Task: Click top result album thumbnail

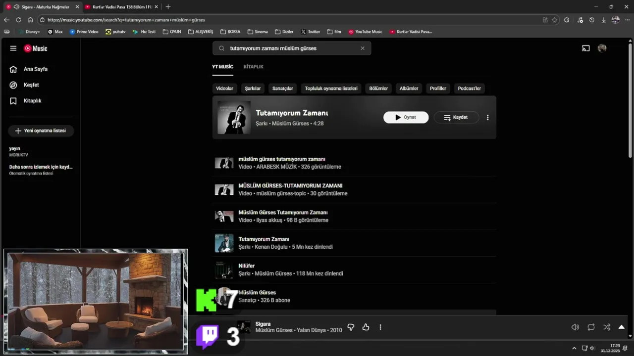Action: pyautogui.click(x=234, y=118)
